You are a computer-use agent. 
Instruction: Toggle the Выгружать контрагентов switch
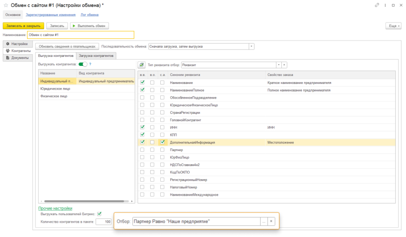click(x=83, y=64)
